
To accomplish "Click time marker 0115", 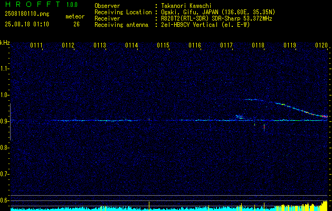I will point(163,45).
